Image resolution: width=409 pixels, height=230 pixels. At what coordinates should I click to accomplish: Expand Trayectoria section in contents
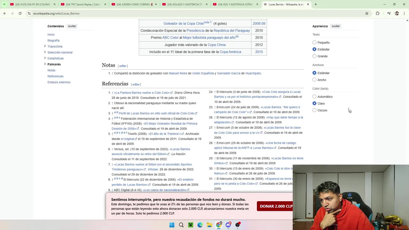(45, 46)
